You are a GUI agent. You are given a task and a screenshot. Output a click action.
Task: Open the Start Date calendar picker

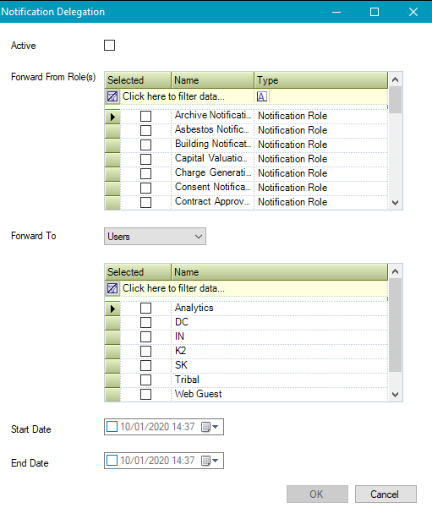210,427
